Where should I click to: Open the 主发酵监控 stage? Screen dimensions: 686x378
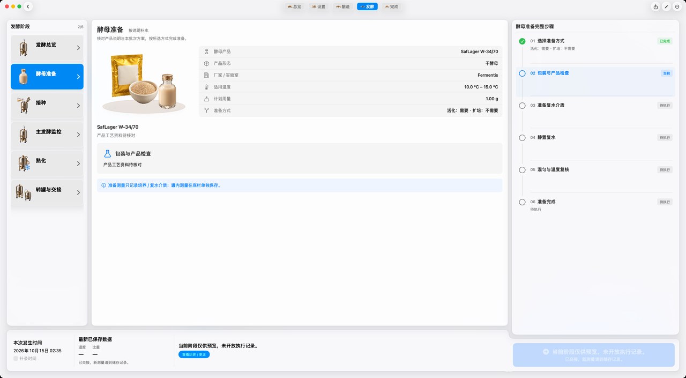tap(47, 135)
